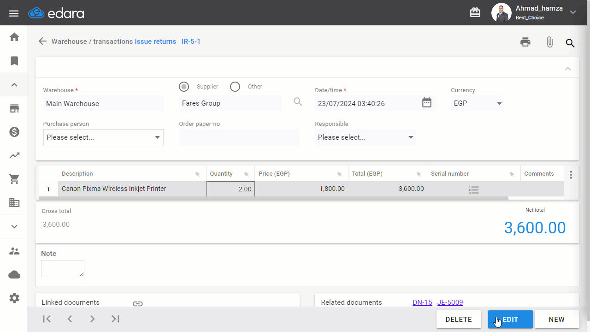The height and width of the screenshot is (332, 590).
Task: Click the linked documents chain icon
Action: (x=138, y=303)
